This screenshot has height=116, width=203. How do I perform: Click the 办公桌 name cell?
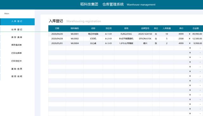[93, 43]
